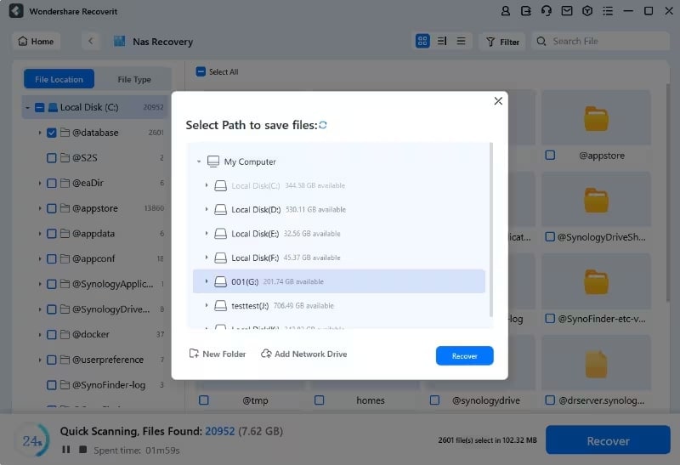
Task: Click Add Network Drive
Action: (x=304, y=354)
